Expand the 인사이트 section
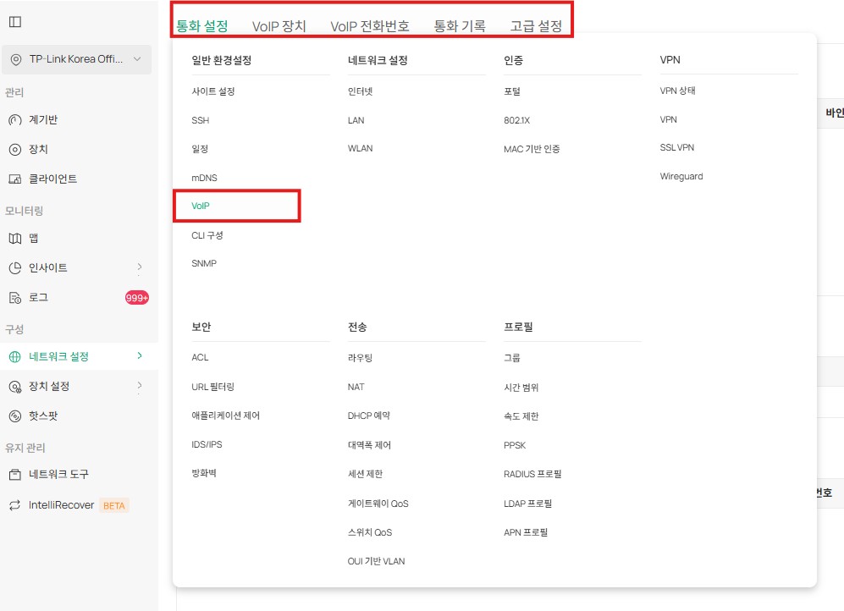 [x=51, y=267]
